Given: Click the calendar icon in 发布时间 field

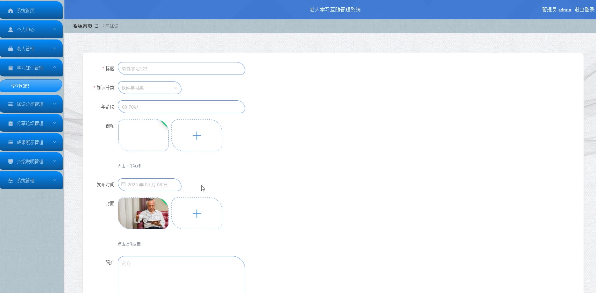Looking at the screenshot, I should pyautogui.click(x=124, y=184).
